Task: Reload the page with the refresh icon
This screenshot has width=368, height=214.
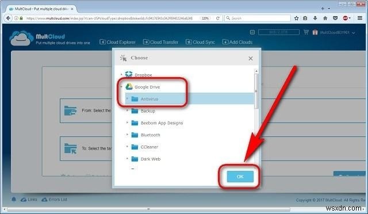Action: [218, 18]
